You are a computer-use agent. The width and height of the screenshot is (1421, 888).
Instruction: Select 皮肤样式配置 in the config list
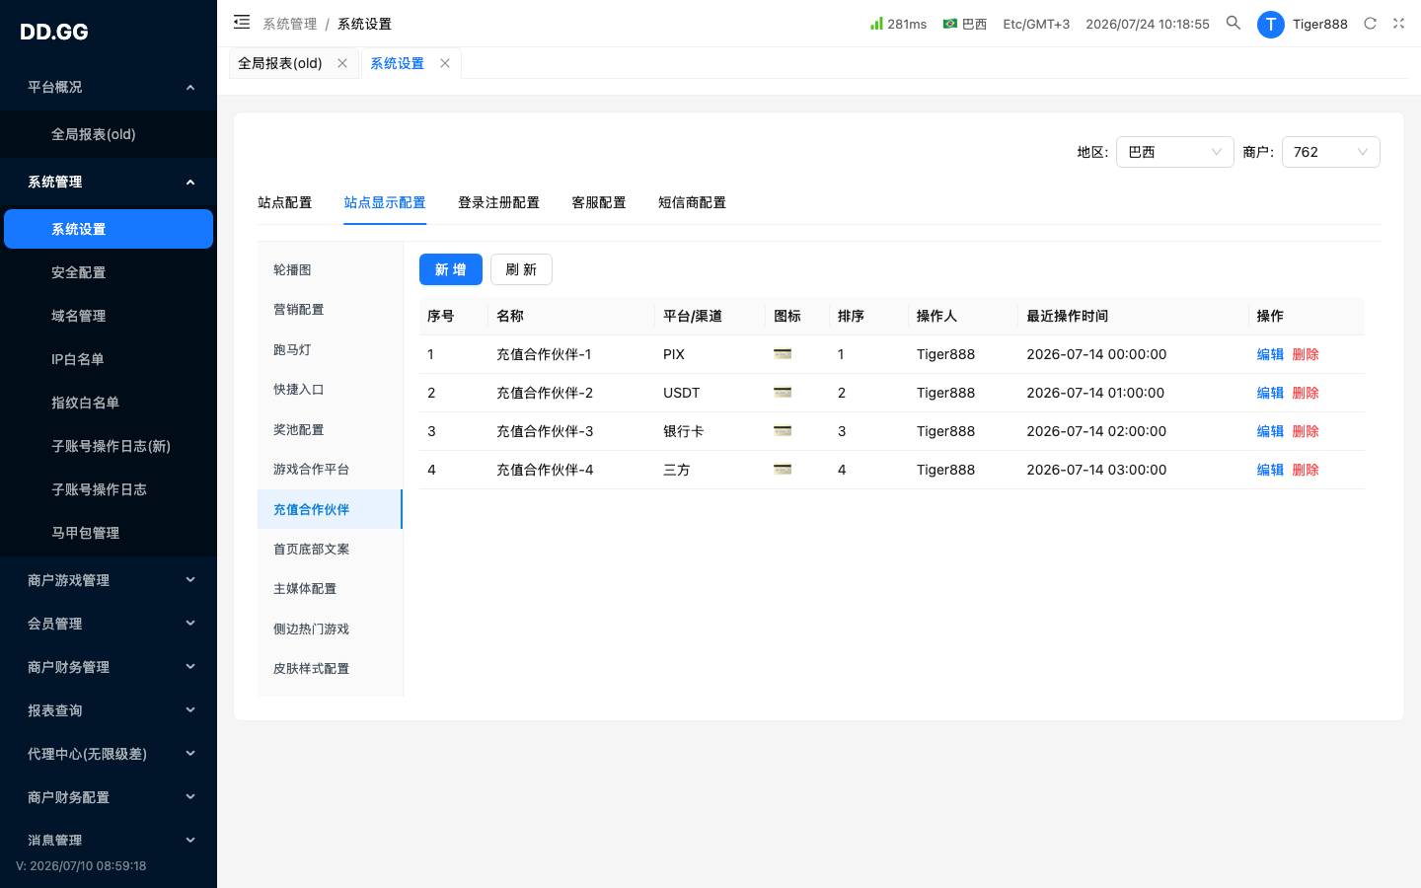coord(330,668)
